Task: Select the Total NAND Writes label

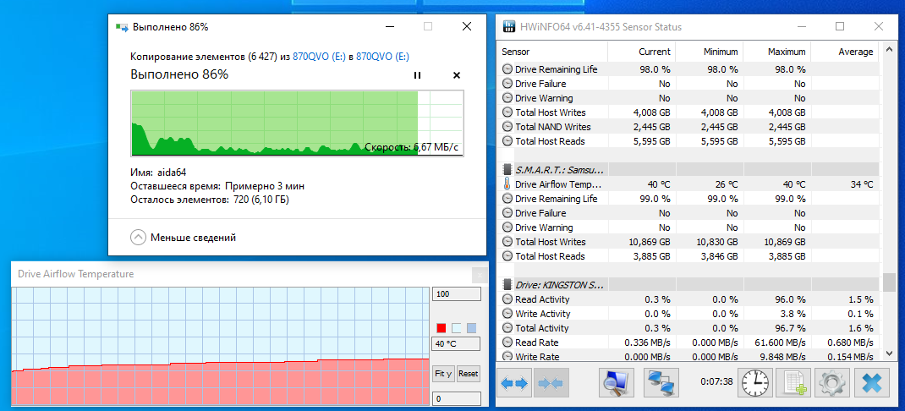Action: [553, 126]
